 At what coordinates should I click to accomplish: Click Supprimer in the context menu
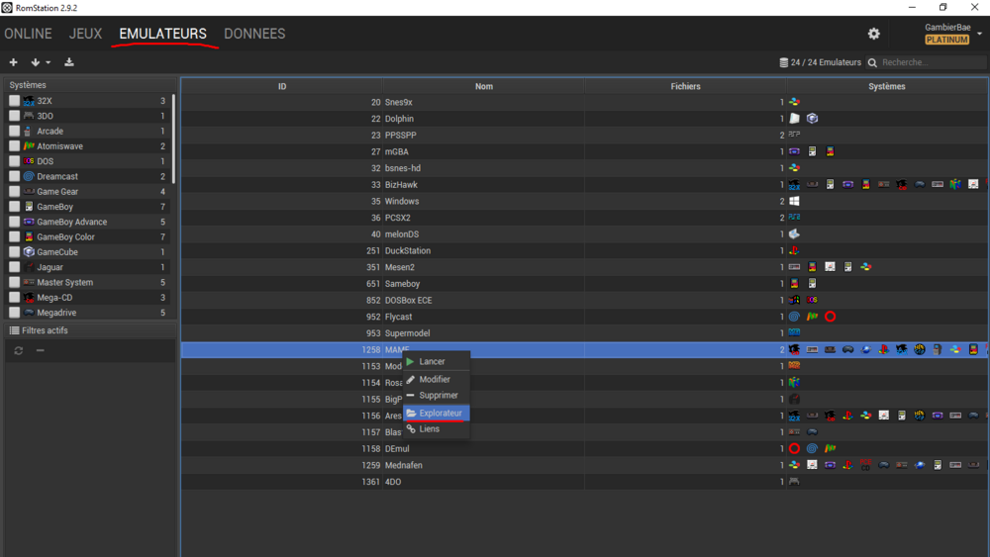point(438,396)
